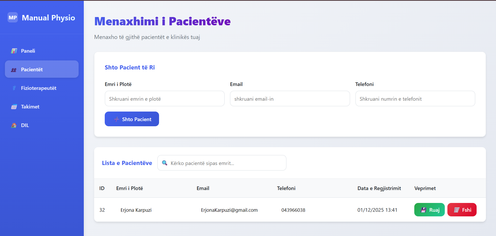Click the Paneli chart icon
The image size is (496, 236).
[x=14, y=51]
